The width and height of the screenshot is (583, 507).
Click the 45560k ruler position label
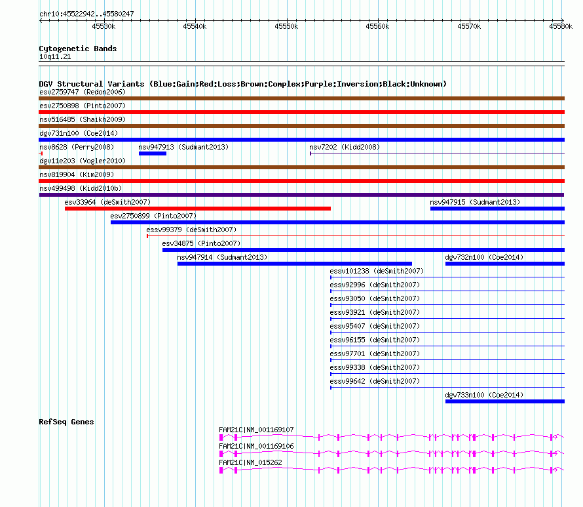pyautogui.click(x=377, y=26)
